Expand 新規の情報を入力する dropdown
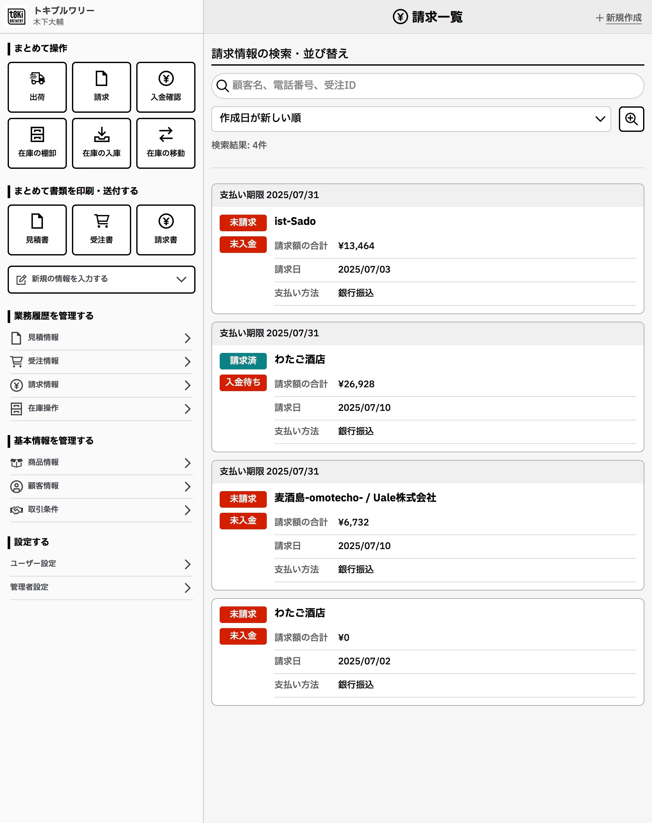The width and height of the screenshot is (652, 823). click(x=101, y=279)
